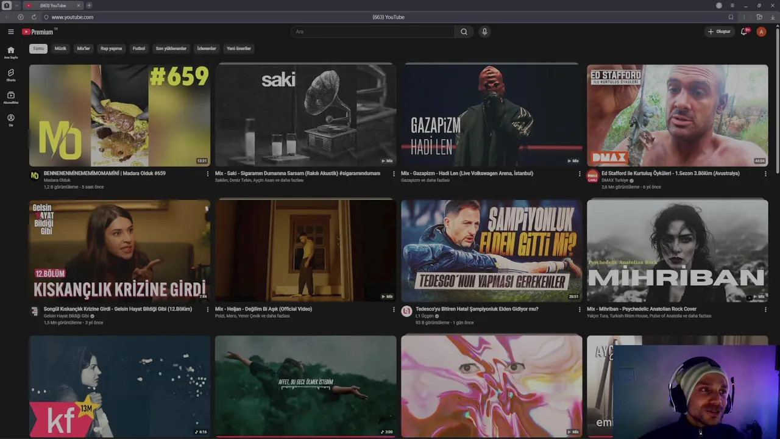
Task: Open browser main menu lines icon
Action: (732, 5)
